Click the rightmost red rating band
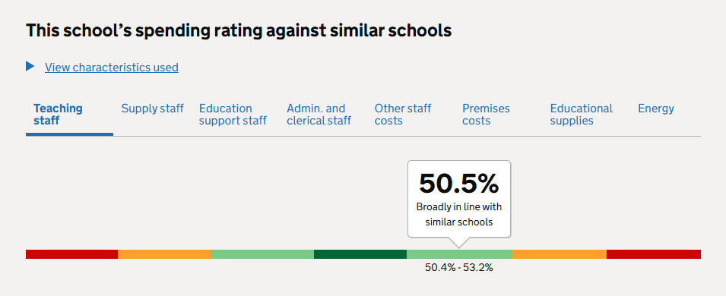Image resolution: width=726 pixels, height=296 pixels. [x=654, y=254]
